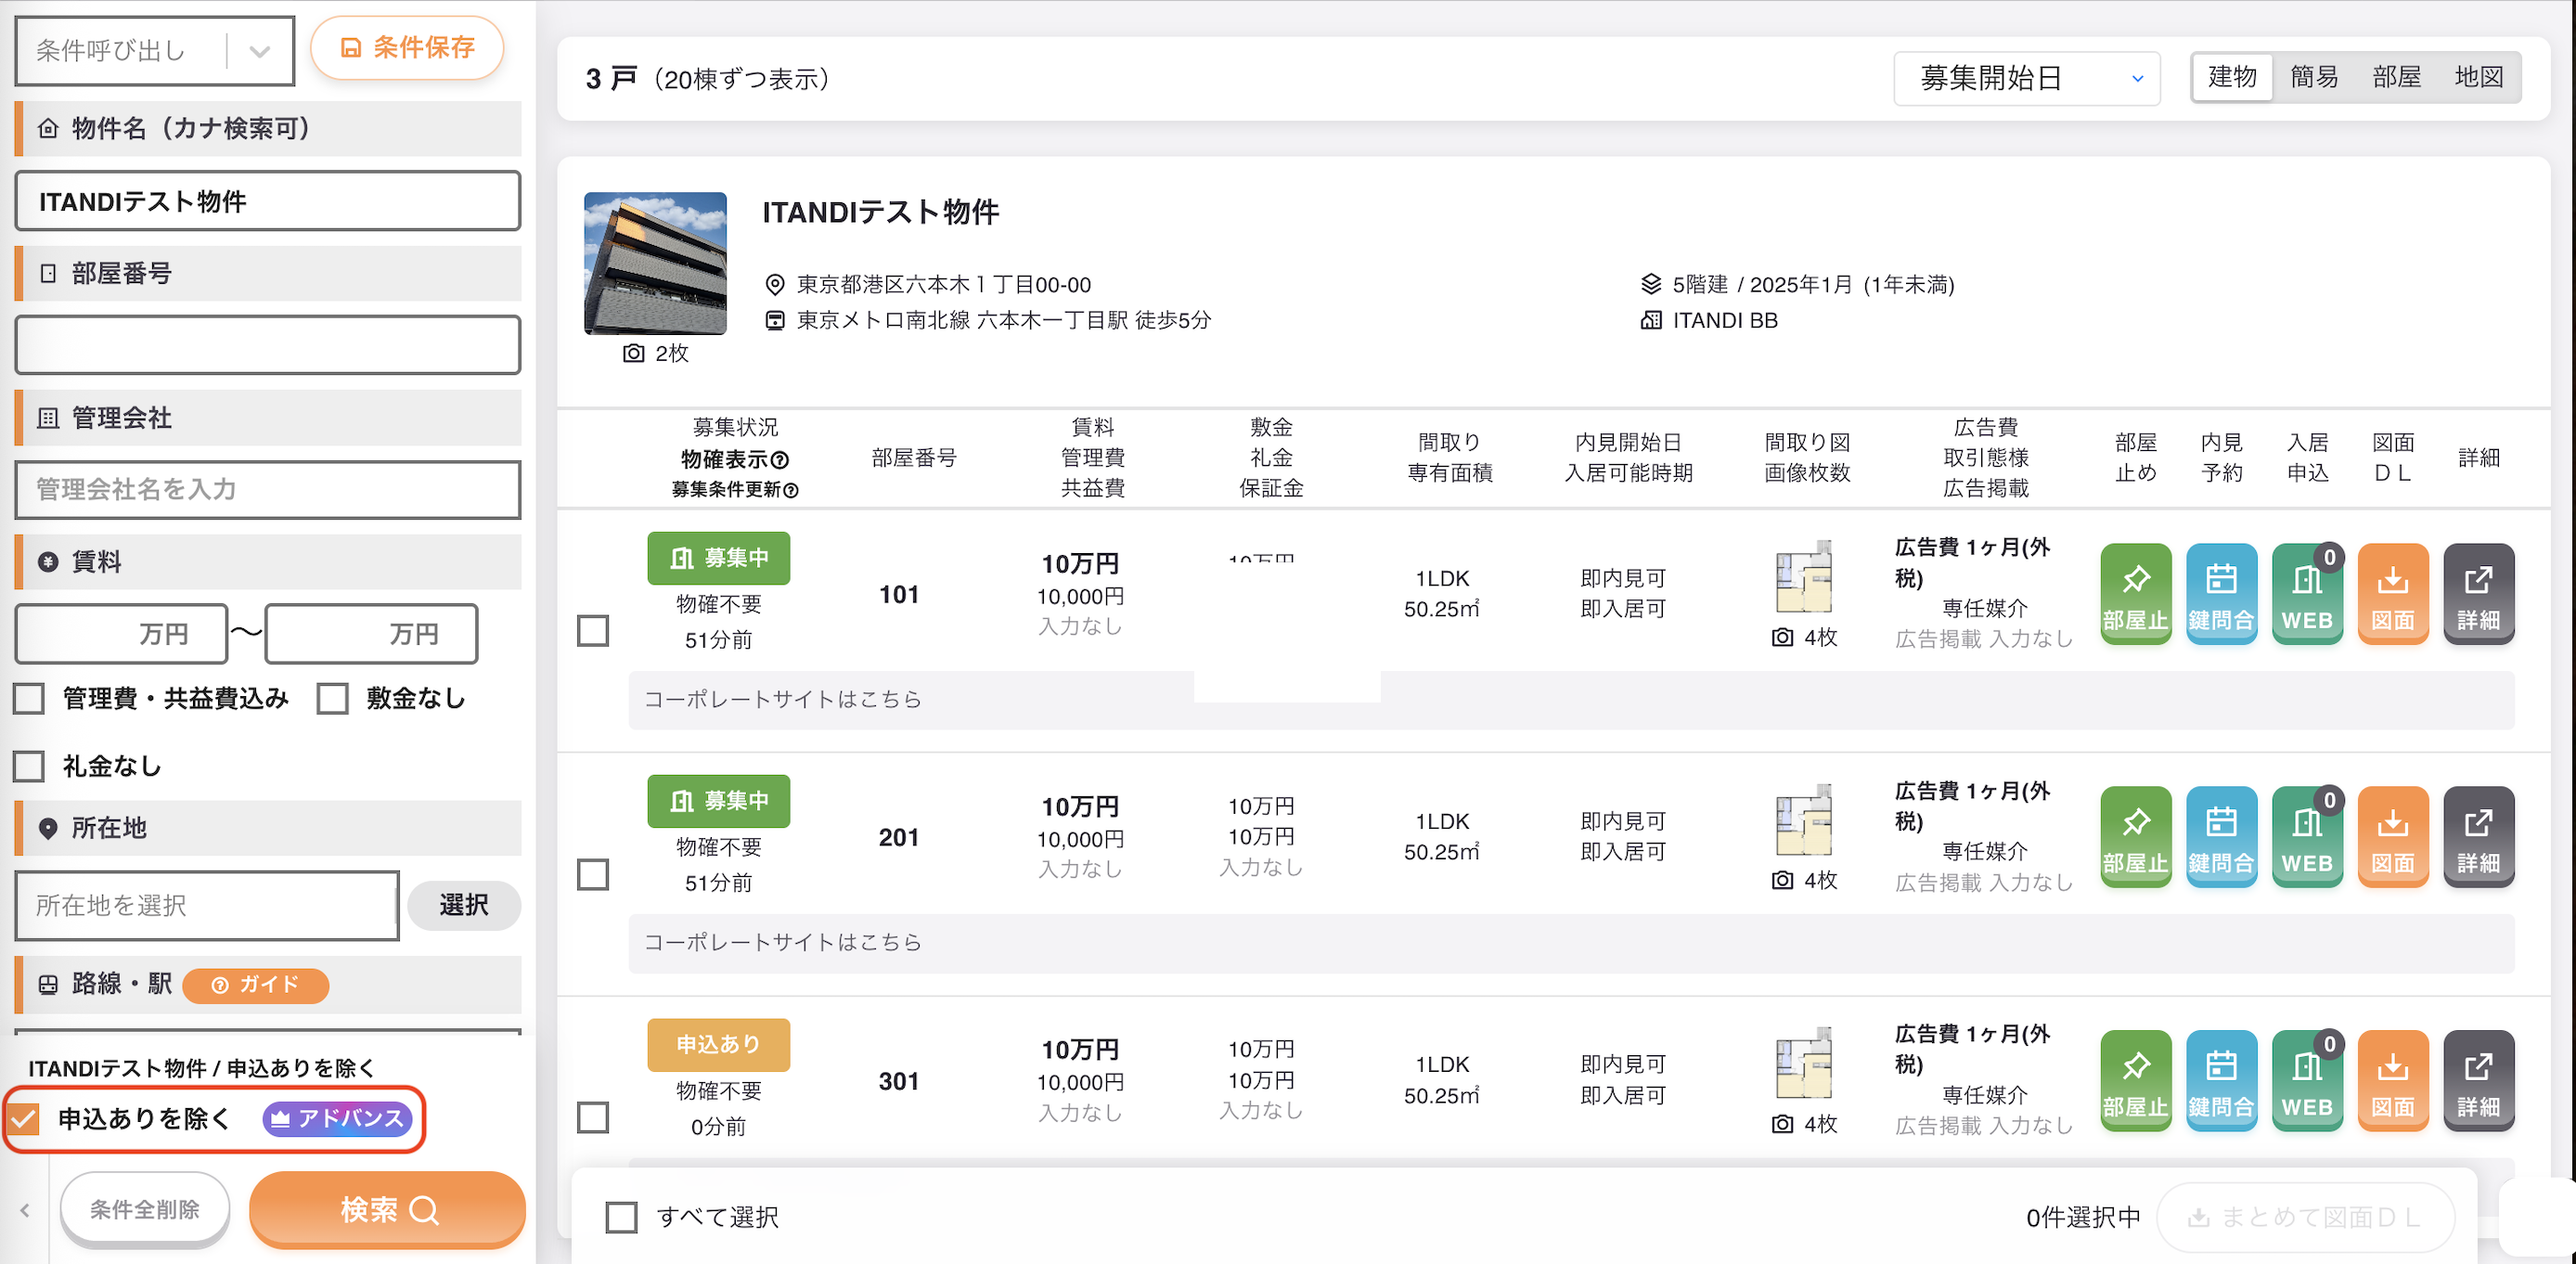Click the 所在地 選択 button

tap(464, 905)
